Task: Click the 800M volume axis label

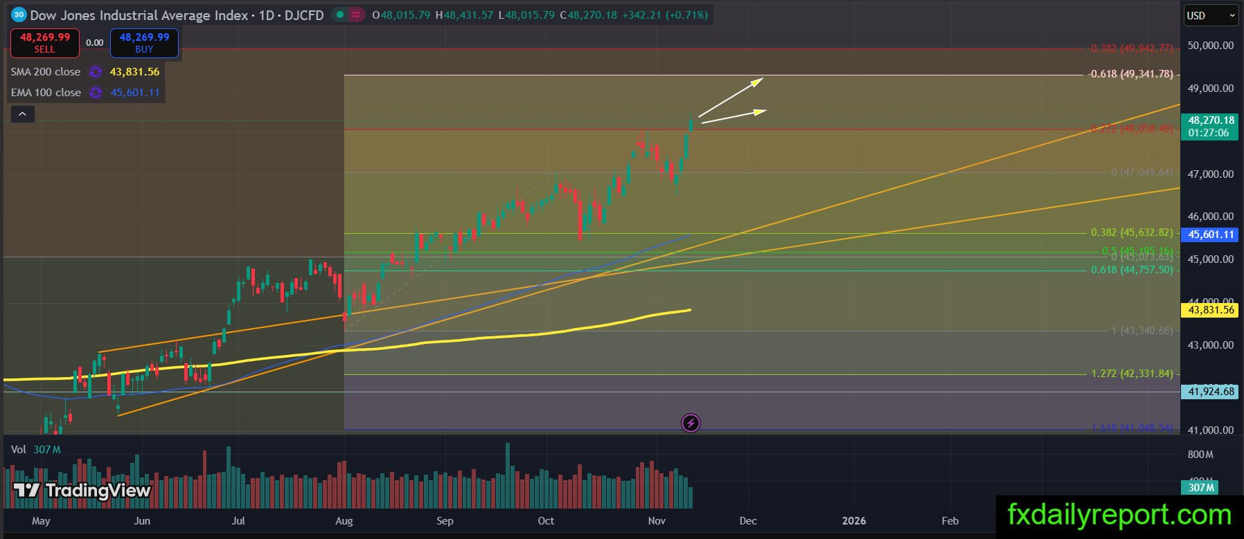Action: tap(1200, 455)
